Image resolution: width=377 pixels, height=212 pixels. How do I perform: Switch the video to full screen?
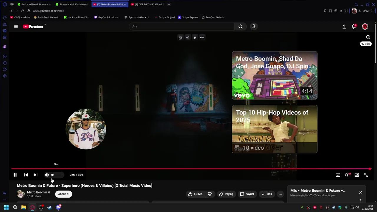[x=366, y=175]
